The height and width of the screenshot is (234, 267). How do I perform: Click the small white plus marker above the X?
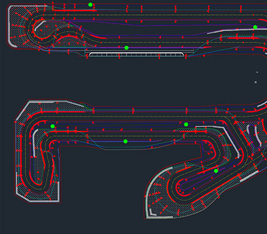(x=257, y=72)
